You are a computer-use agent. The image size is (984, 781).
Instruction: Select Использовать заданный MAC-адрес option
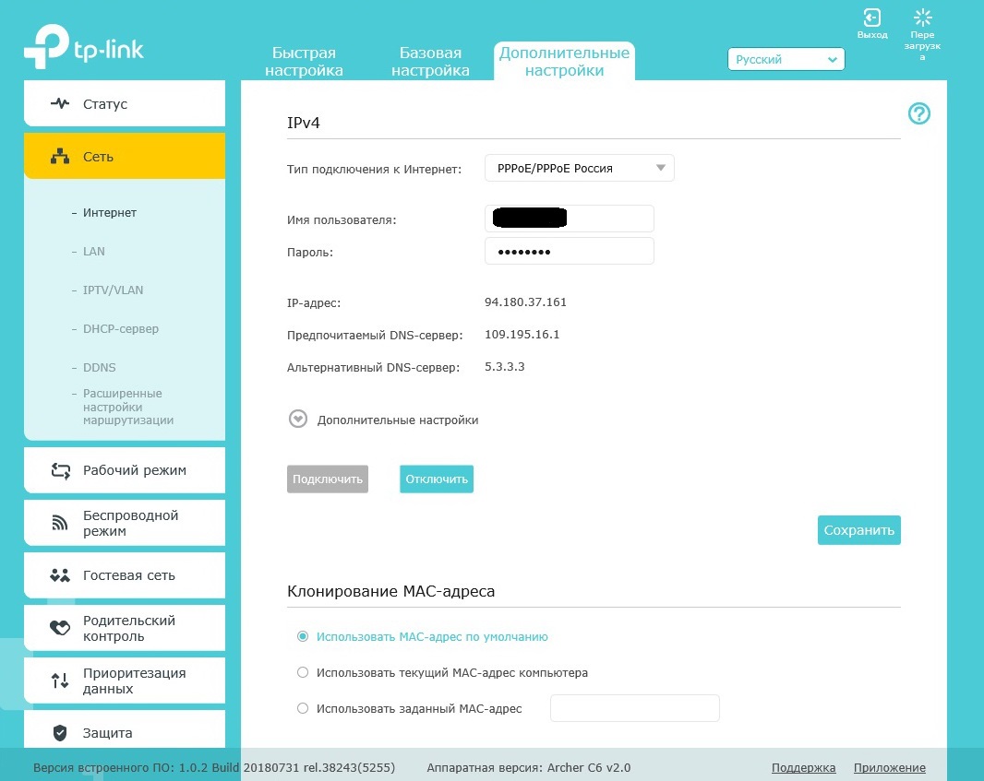303,708
